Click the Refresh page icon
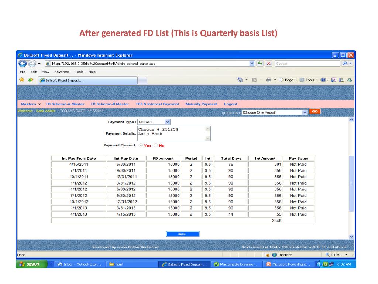This screenshot has width=378, height=284. point(260,63)
